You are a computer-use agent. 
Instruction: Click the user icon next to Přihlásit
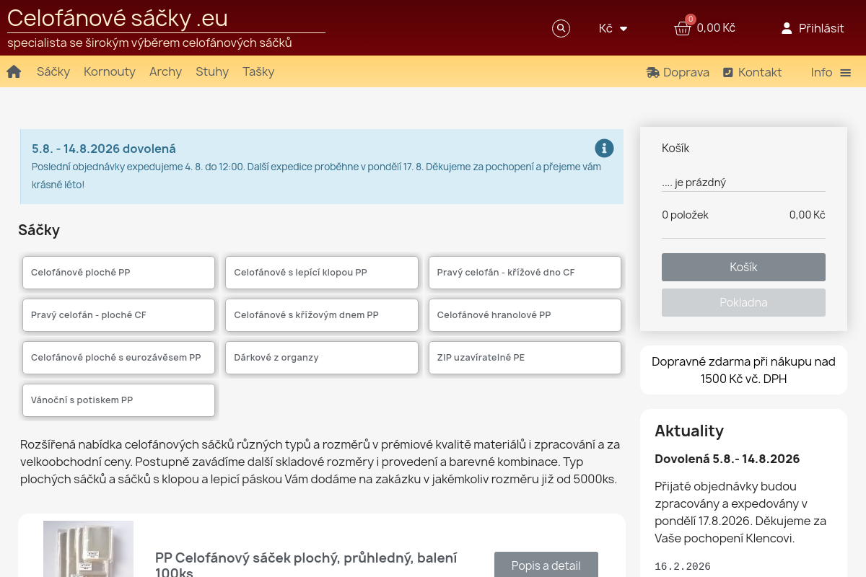787,28
